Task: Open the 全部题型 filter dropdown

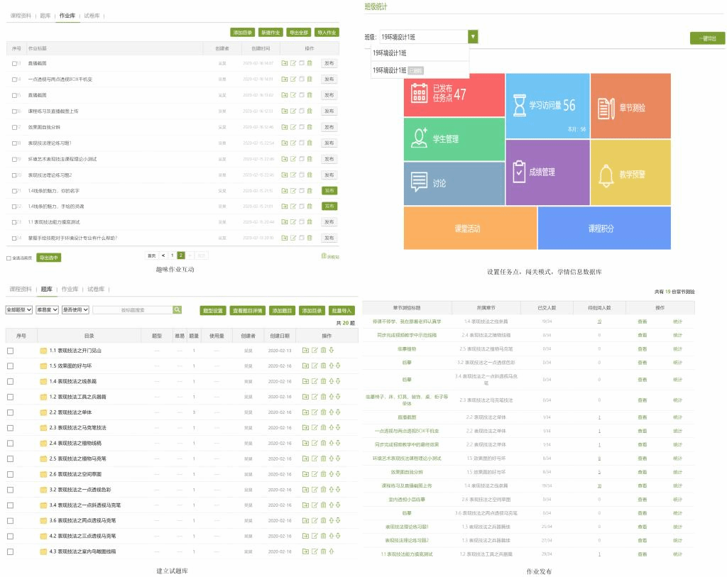Action: click(18, 310)
